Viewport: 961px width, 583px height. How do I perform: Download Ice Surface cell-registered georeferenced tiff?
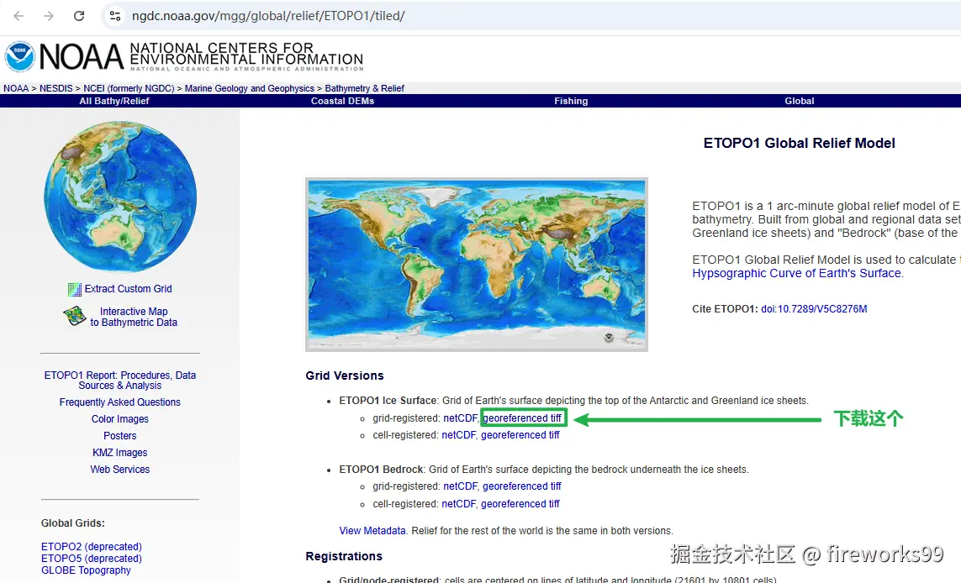pyautogui.click(x=520, y=435)
